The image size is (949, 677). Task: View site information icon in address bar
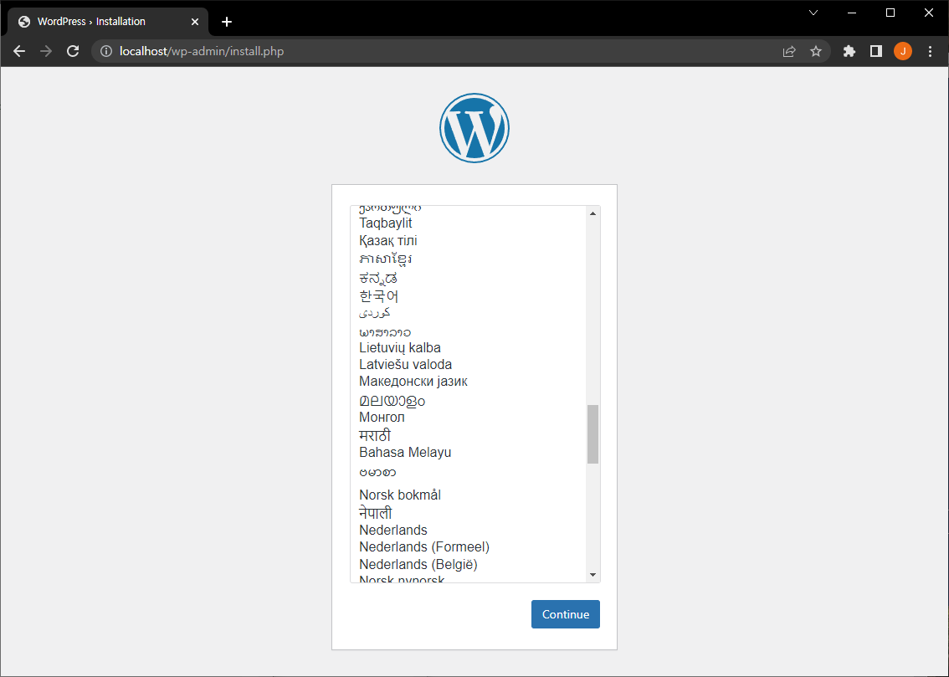point(106,51)
